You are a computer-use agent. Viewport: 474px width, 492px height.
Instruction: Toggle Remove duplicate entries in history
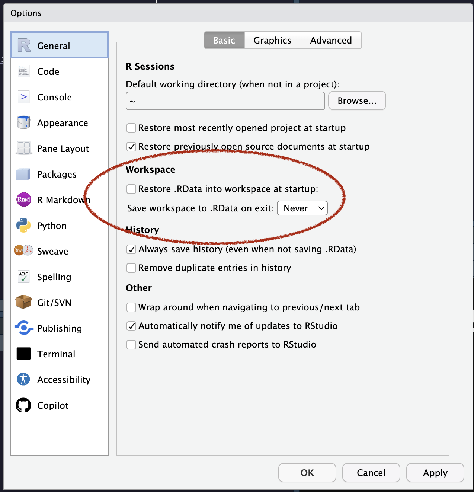[131, 268]
